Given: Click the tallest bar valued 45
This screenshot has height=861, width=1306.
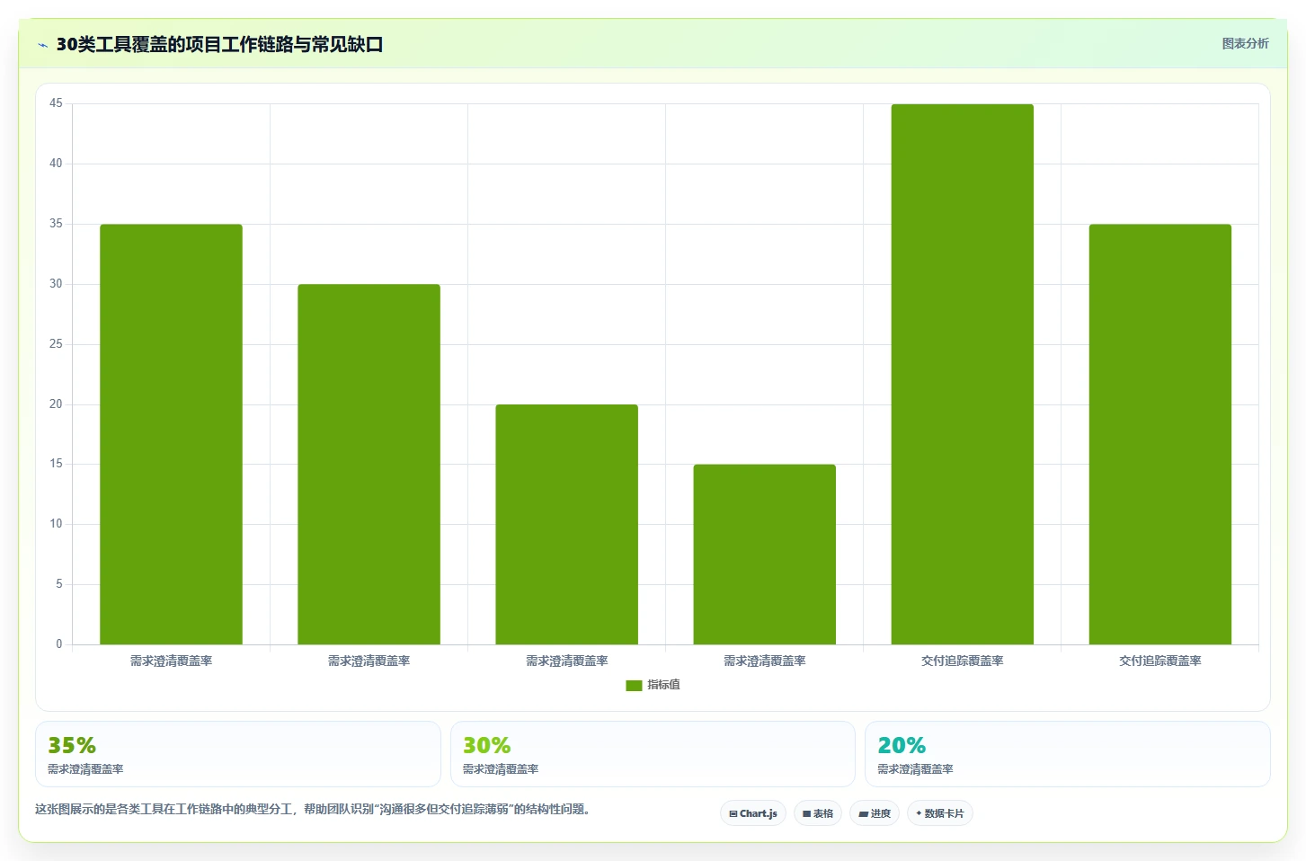Looking at the screenshot, I should pyautogui.click(x=962, y=374).
